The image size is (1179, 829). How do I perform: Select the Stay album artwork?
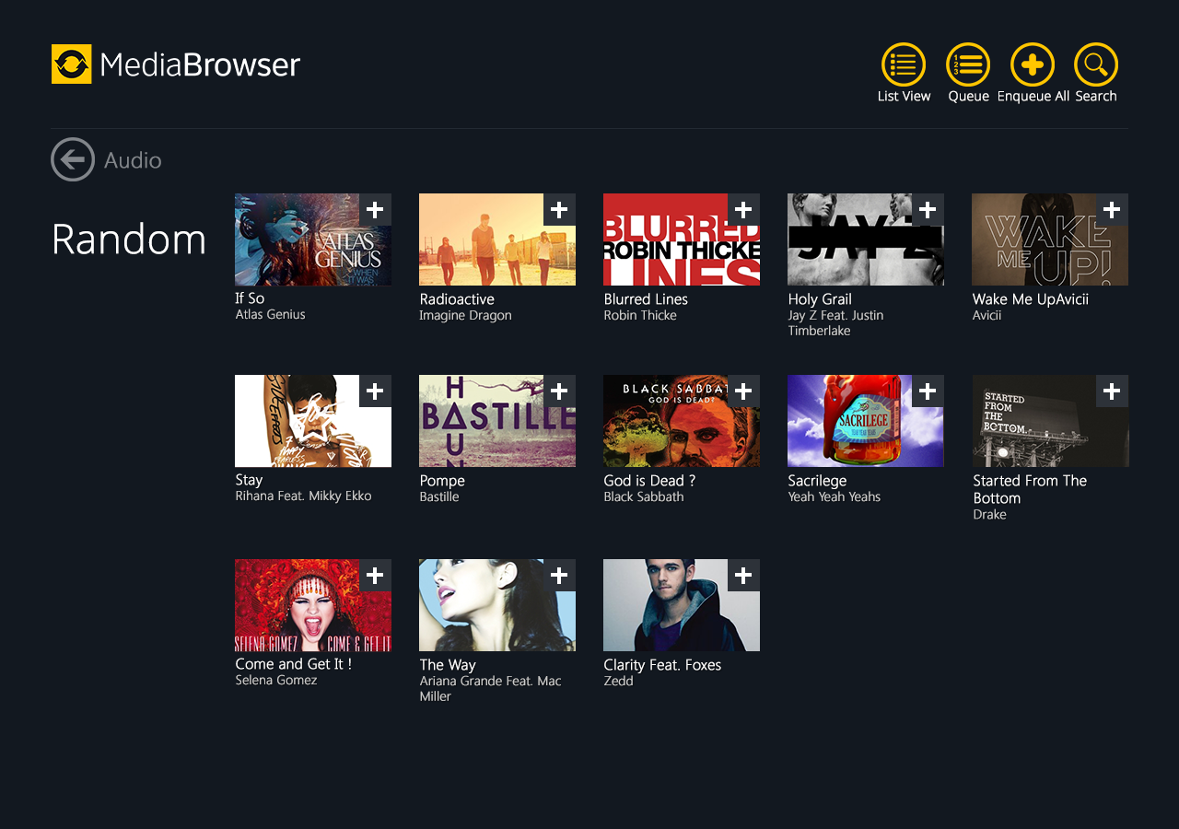pyautogui.click(x=313, y=421)
